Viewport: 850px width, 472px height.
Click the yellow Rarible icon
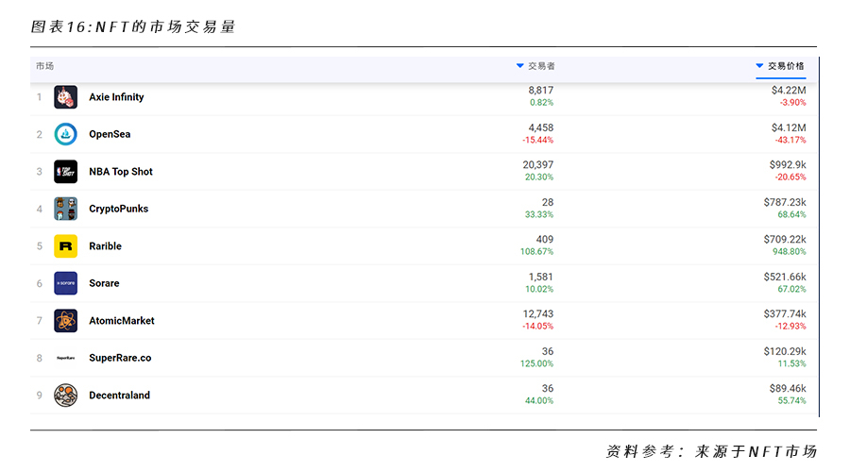click(x=65, y=246)
